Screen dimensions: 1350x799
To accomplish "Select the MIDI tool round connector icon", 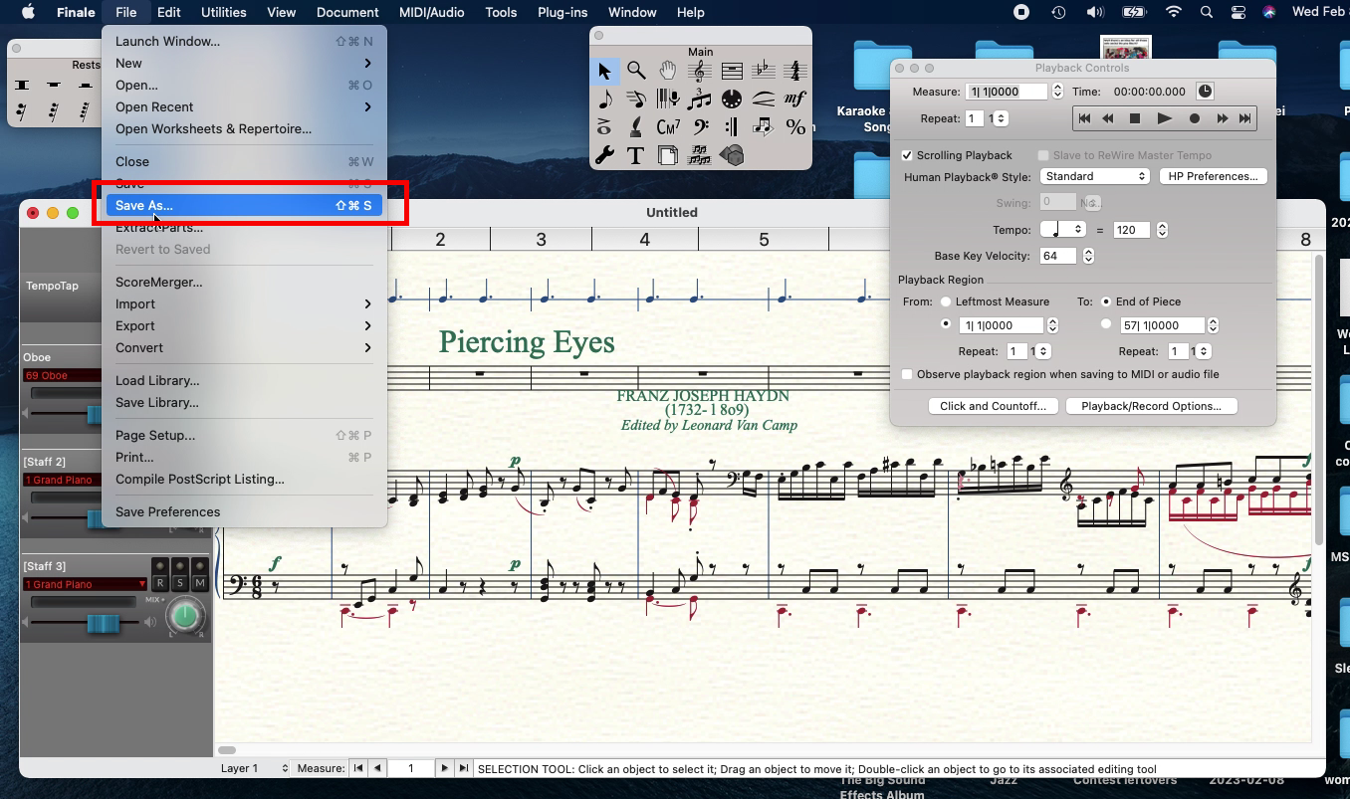I will (732, 100).
